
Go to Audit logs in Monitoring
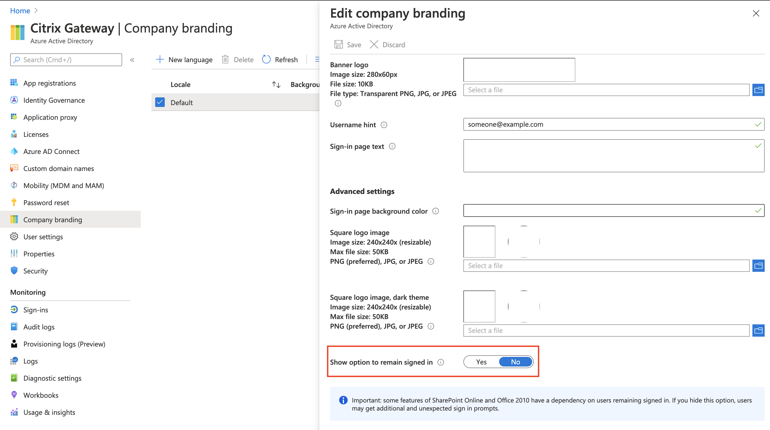(x=39, y=327)
